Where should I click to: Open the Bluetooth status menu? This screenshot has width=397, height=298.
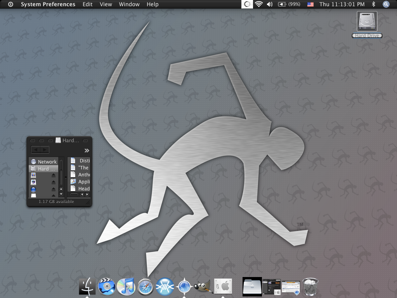click(x=373, y=4)
